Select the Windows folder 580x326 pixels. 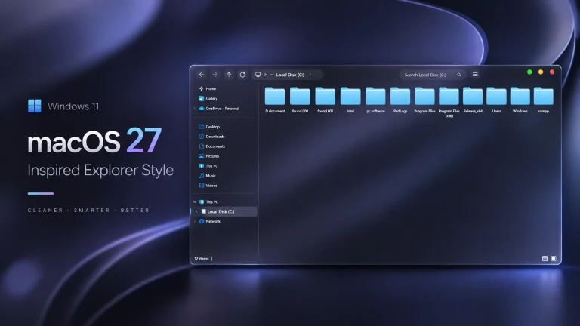click(520, 100)
